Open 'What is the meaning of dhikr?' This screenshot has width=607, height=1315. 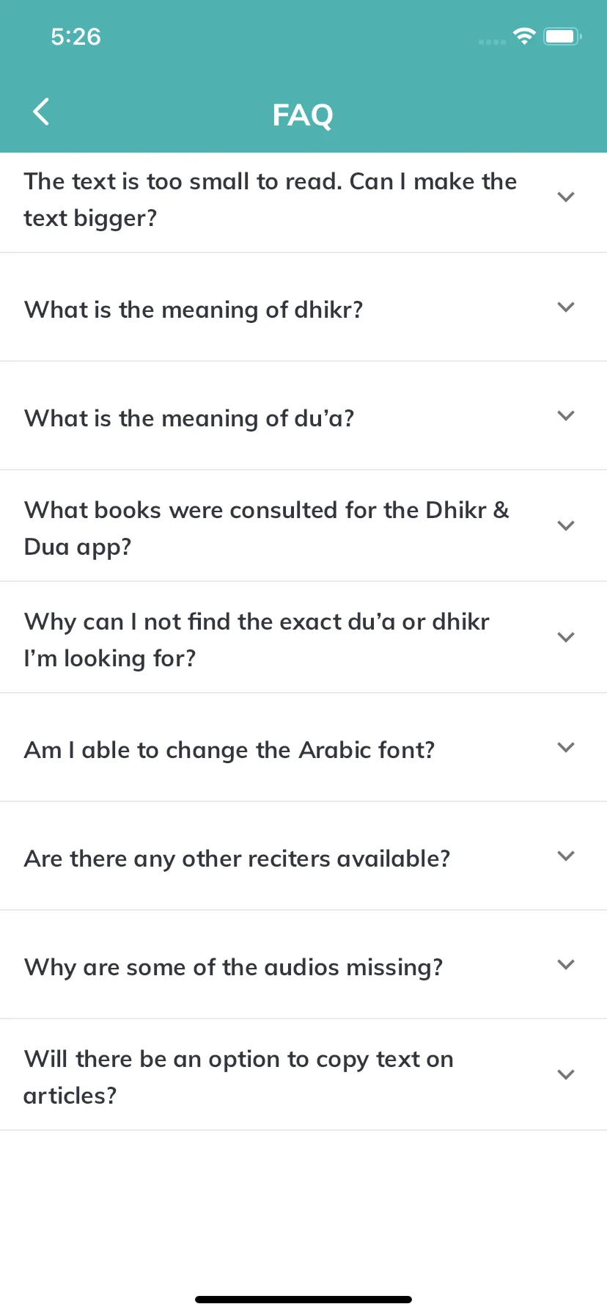pyautogui.click(x=194, y=310)
